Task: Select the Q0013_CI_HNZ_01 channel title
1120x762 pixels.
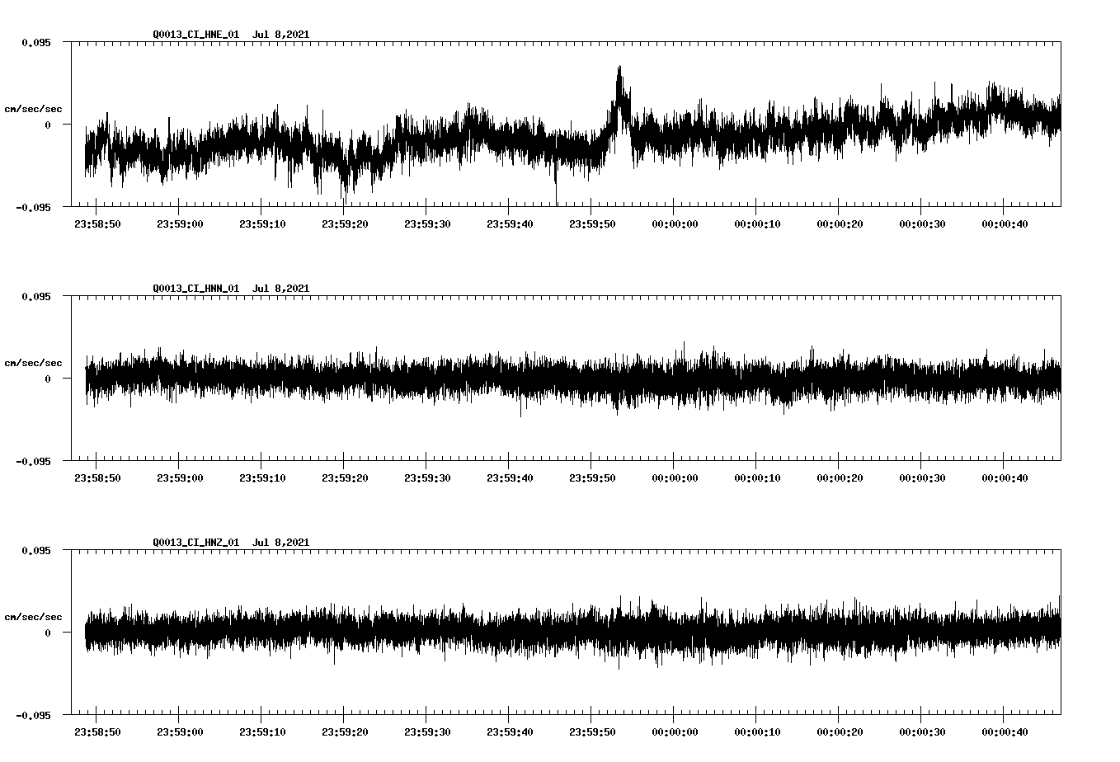Action: tap(198, 542)
